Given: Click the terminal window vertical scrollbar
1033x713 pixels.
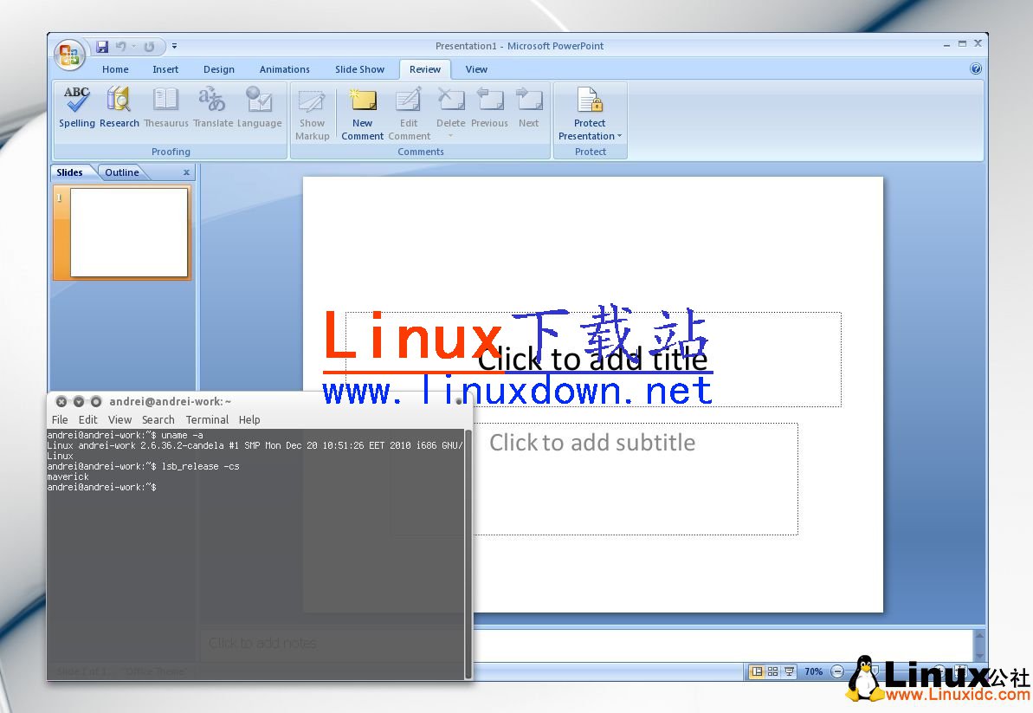Looking at the screenshot, I should click(x=468, y=554).
